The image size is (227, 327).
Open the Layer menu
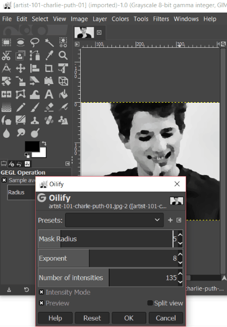pos(100,19)
